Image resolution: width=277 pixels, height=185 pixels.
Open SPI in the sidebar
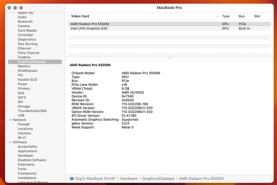[x=20, y=102]
